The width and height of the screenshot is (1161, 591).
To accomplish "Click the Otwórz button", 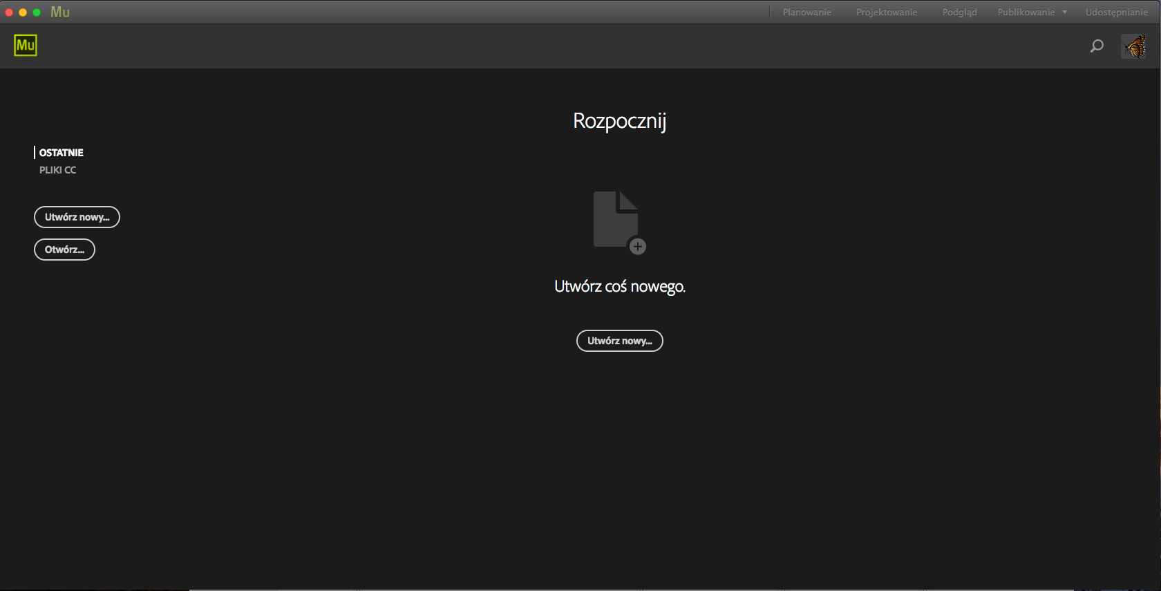I will click(x=64, y=250).
